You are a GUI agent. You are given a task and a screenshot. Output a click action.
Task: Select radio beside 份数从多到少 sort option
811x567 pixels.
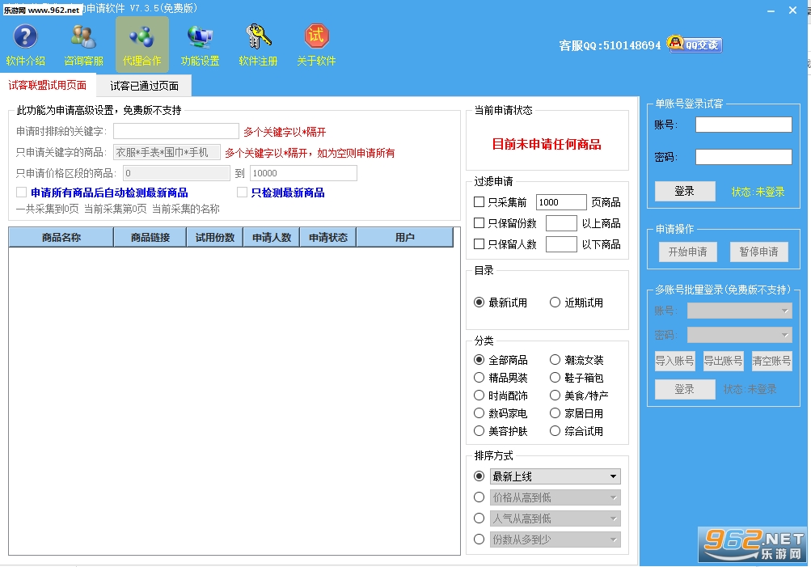click(479, 539)
